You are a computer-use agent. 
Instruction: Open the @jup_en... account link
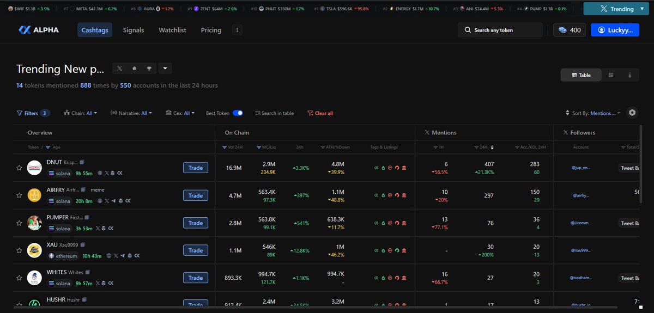tap(580, 168)
